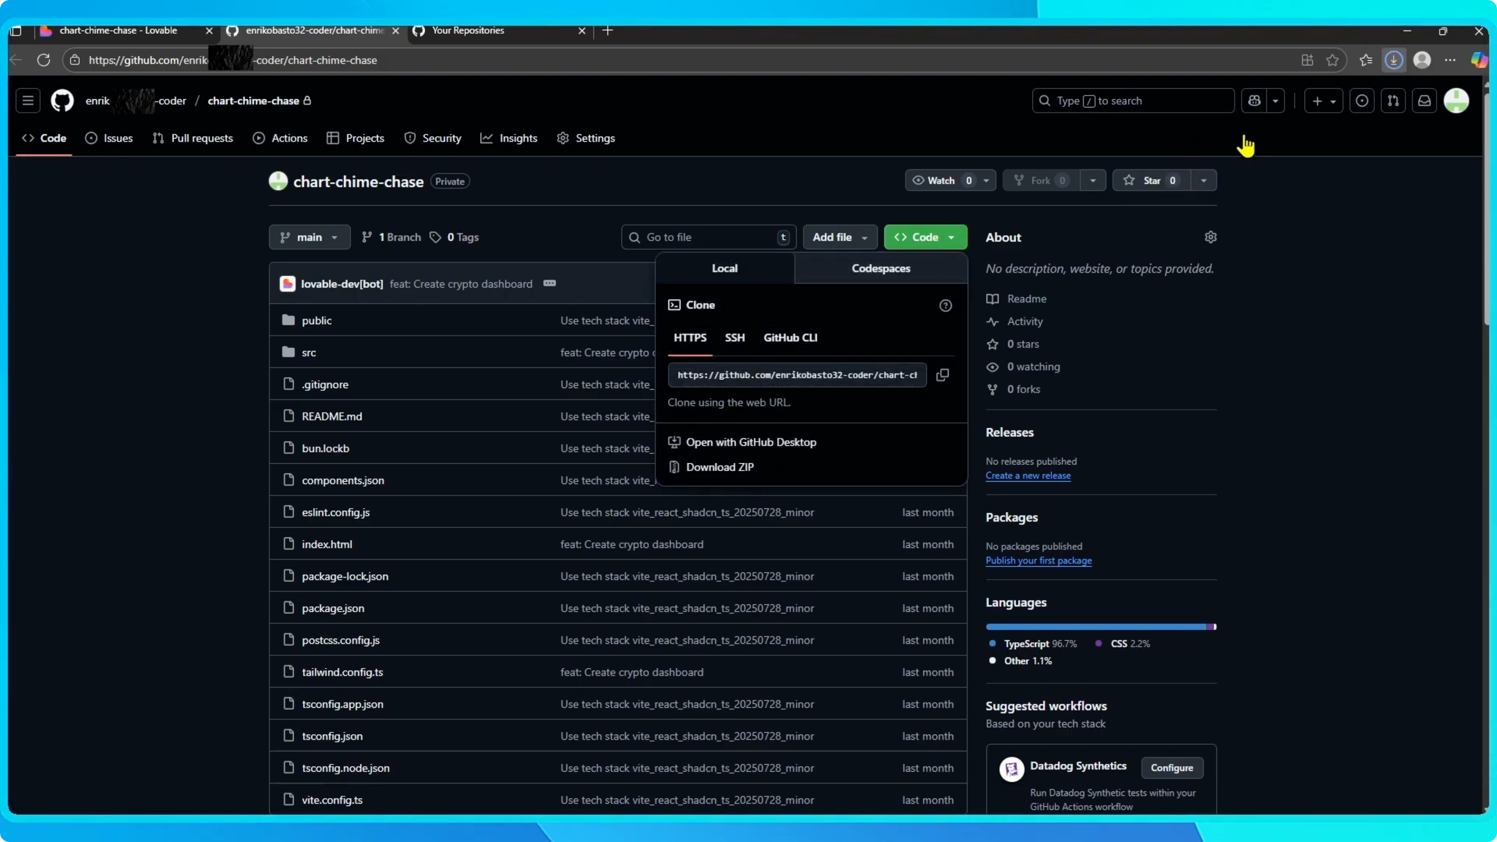Click the TypeScript segment of the Languages bar
This screenshot has height=842, width=1497.
[1096, 626]
